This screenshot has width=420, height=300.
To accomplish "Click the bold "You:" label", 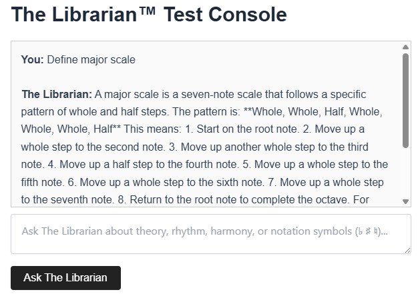I will [x=32, y=60].
